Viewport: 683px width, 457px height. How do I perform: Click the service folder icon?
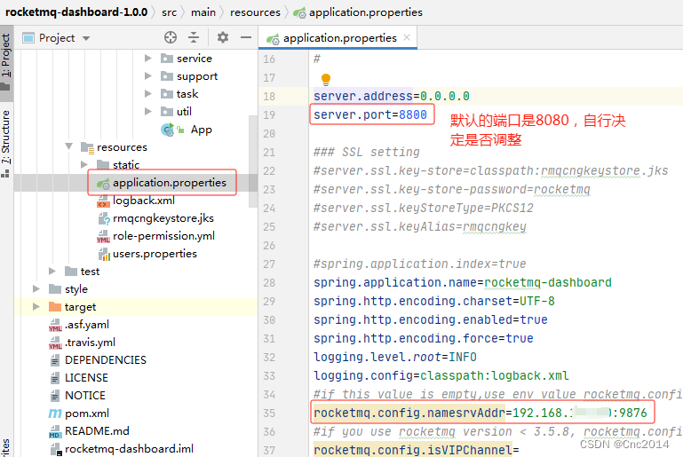click(167, 58)
